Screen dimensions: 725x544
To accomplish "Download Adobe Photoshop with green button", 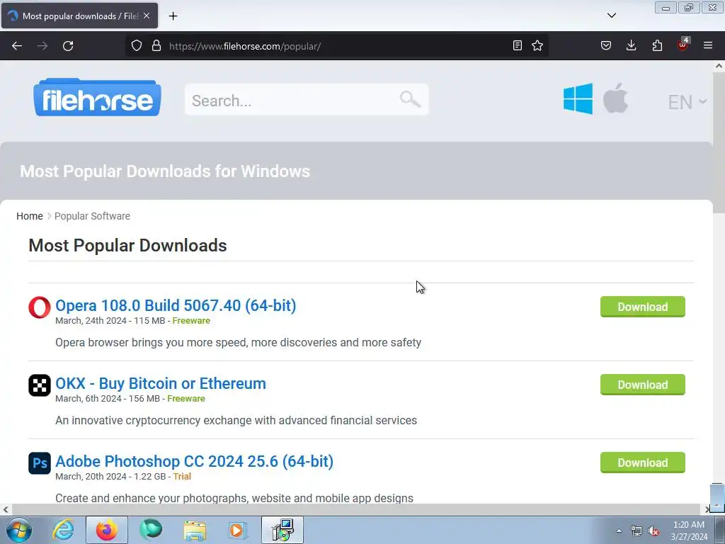I will click(x=643, y=463).
